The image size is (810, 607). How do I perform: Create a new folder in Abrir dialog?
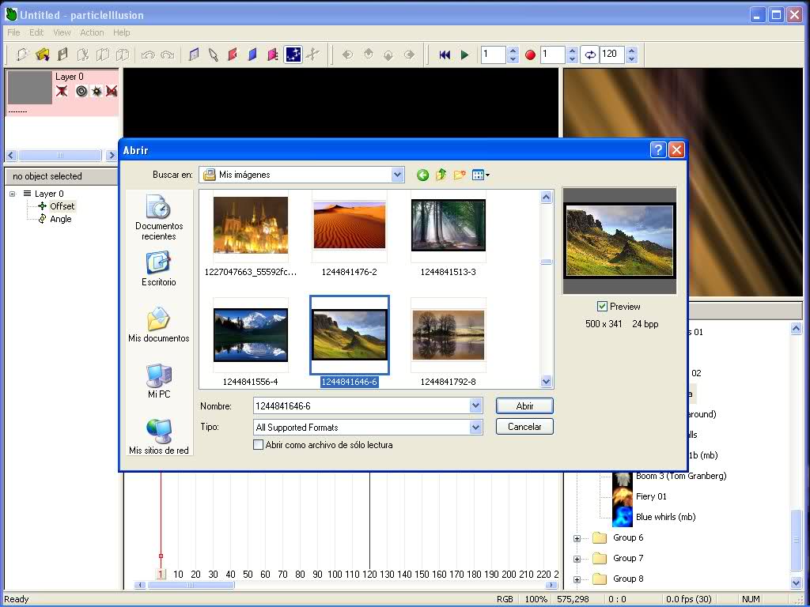tap(460, 175)
